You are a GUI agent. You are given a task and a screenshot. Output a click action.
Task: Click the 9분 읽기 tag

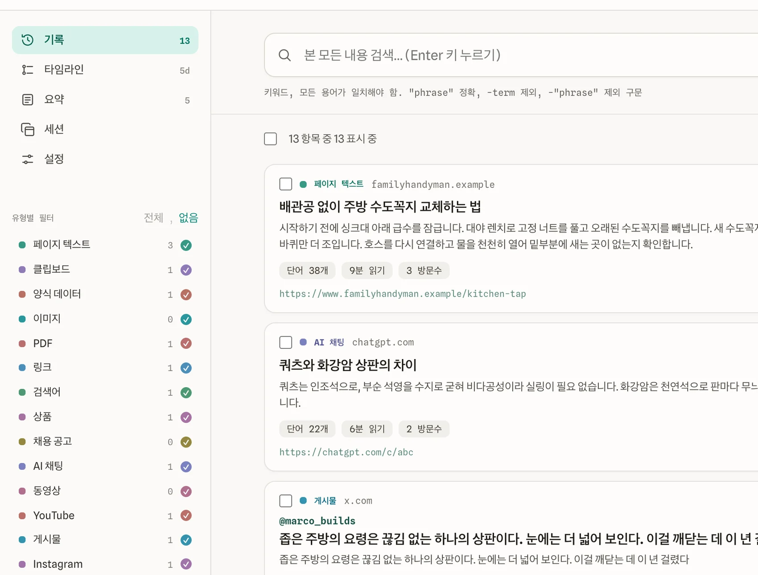367,271
